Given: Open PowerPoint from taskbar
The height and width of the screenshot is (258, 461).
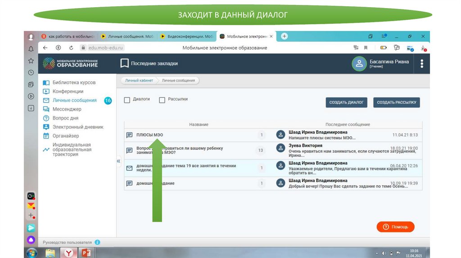Looking at the screenshot, I should [86, 253].
